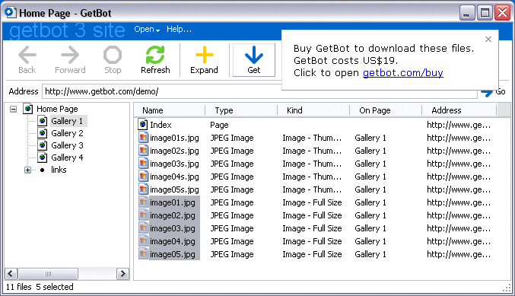Click the image02.jpg file icon
Image resolution: width=515 pixels, height=296 pixels.
pyautogui.click(x=143, y=215)
